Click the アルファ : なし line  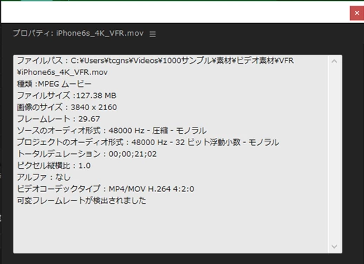(43, 177)
